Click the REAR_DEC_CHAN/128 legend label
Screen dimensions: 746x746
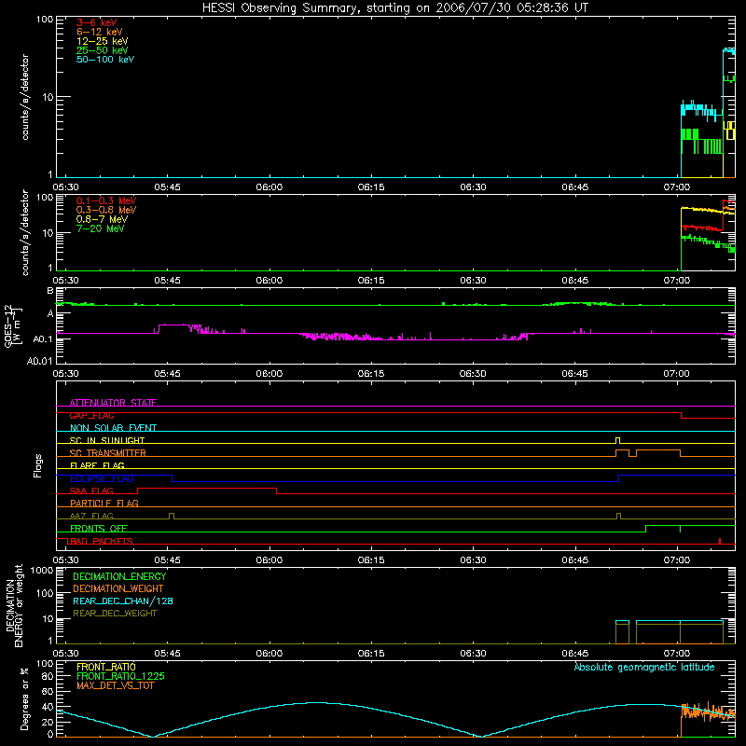[x=123, y=601]
